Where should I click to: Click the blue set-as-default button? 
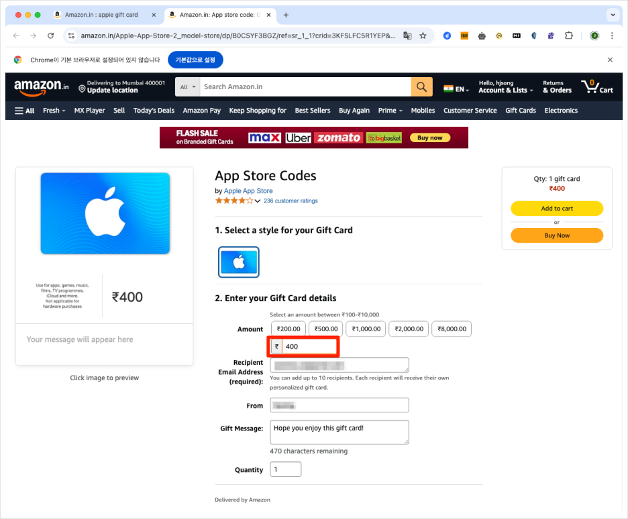tap(195, 60)
